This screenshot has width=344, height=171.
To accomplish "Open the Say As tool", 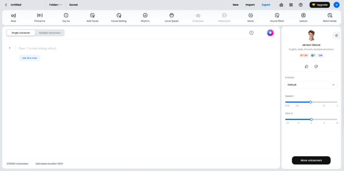I will click(x=66, y=15).
